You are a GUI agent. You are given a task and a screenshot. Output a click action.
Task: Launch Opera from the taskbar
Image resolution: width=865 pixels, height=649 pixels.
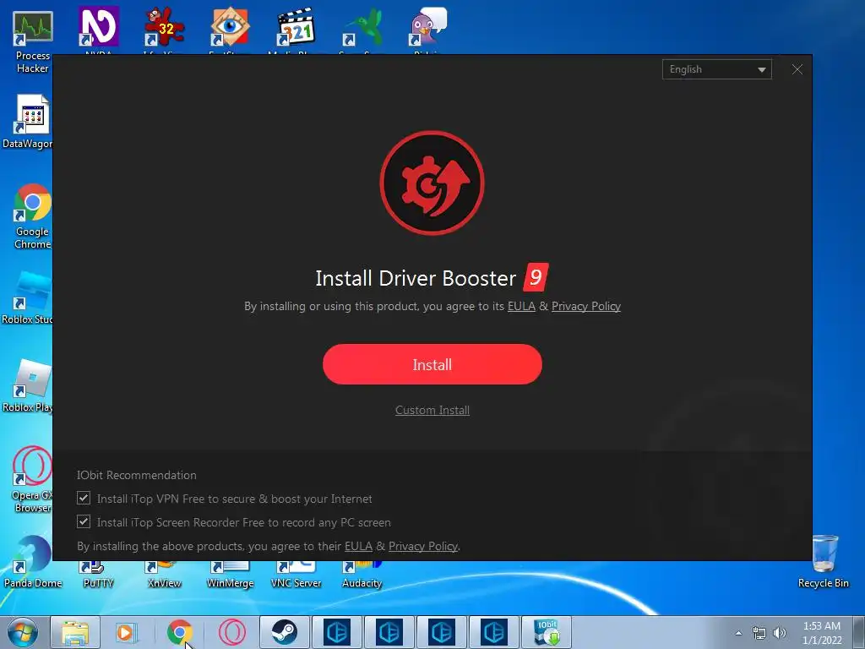click(231, 632)
